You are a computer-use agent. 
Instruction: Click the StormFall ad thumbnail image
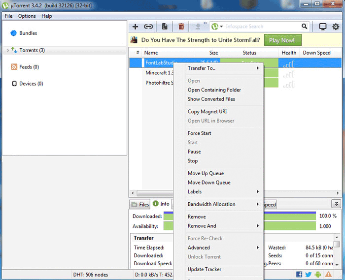(134, 40)
